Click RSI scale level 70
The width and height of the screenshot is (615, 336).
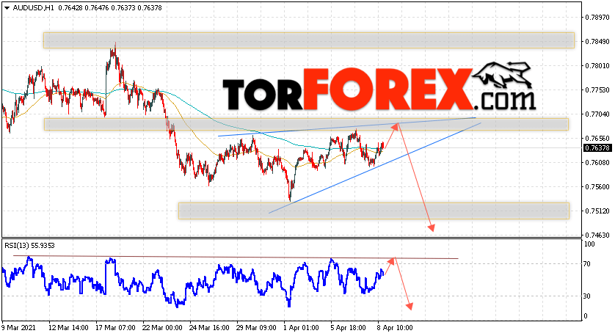pyautogui.click(x=587, y=264)
